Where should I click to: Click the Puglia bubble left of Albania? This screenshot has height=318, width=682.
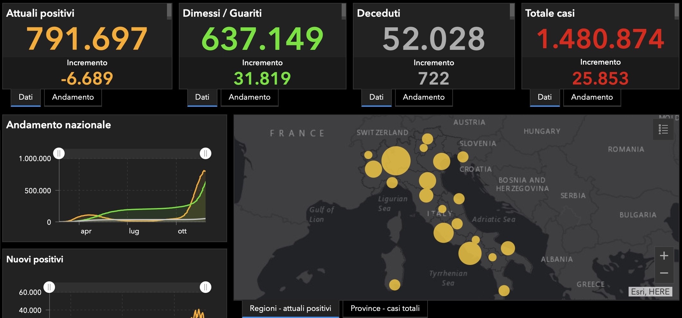(508, 248)
